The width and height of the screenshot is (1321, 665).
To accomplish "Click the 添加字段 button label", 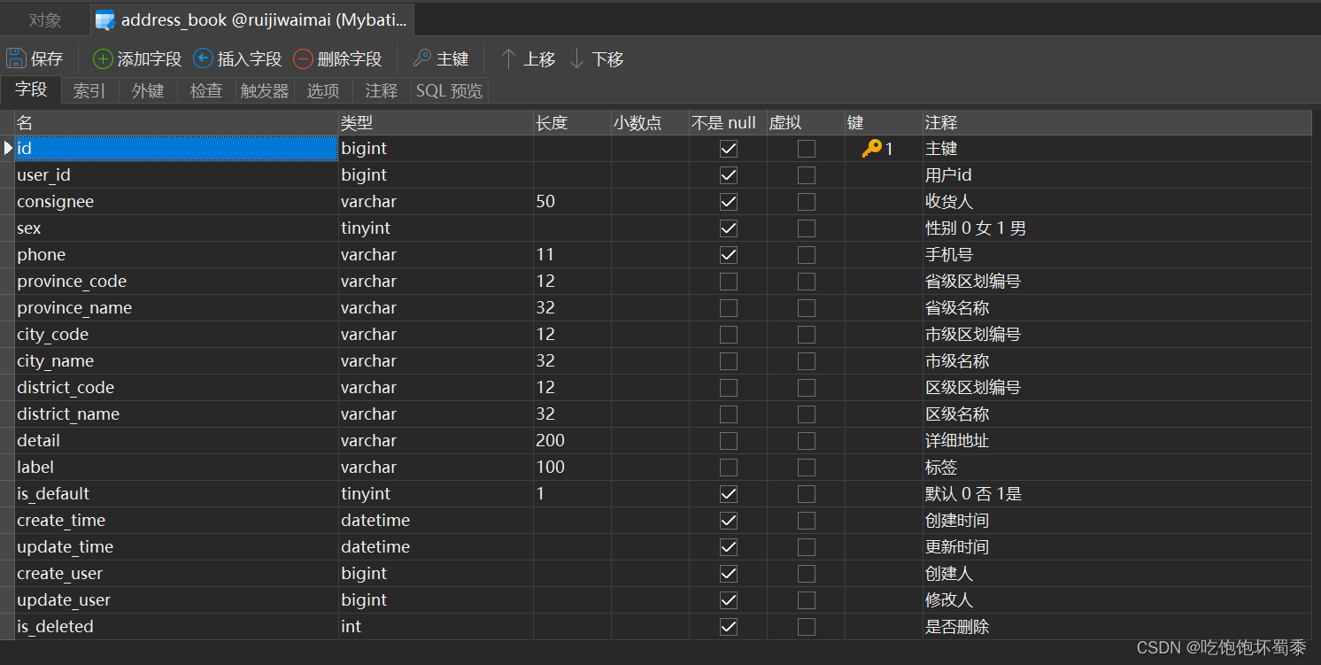I will pyautogui.click(x=150, y=59).
